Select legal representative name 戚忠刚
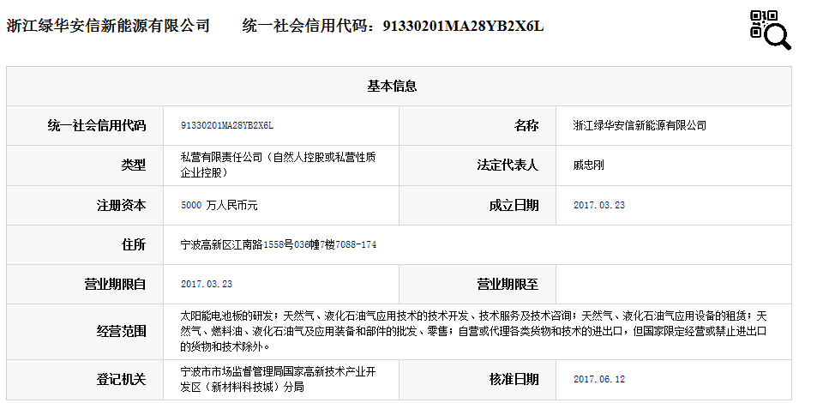The width and height of the screenshot is (817, 403). tap(588, 165)
